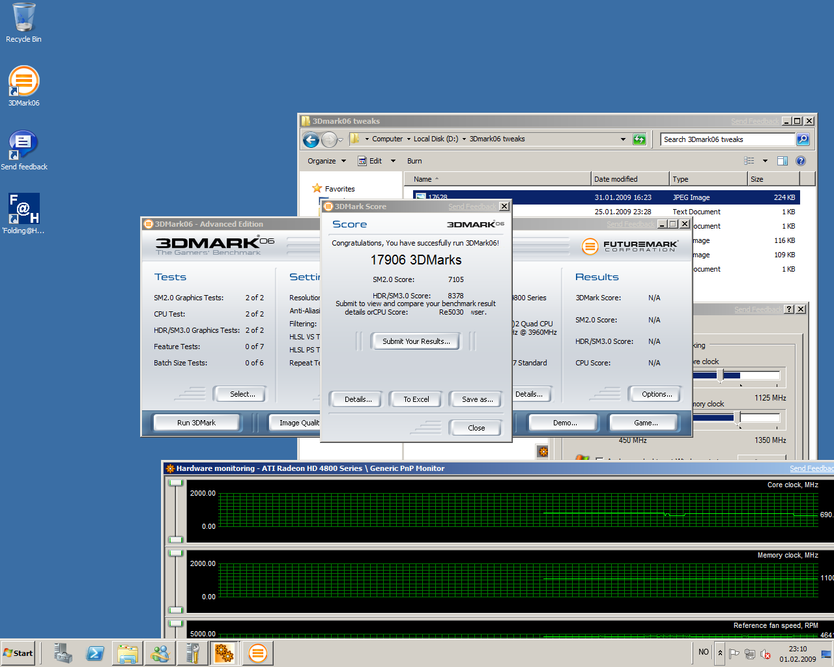This screenshot has width=834, height=667.
Task: Click the Action Center flag tray icon
Action: point(734,654)
